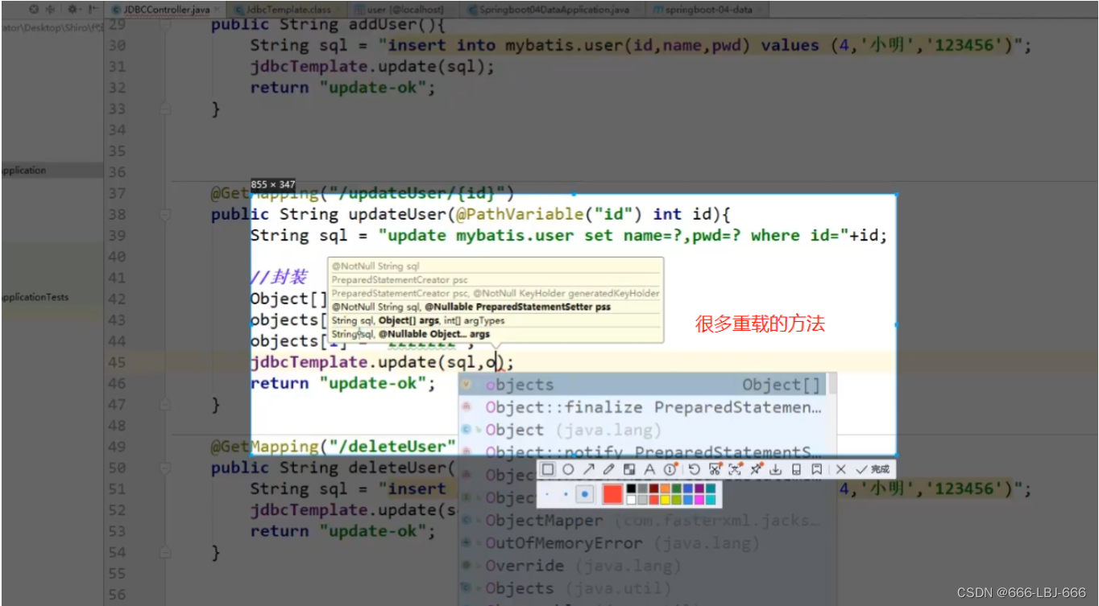1099x606 pixels.
Task: Click the large current-color red swatch
Action: (612, 494)
